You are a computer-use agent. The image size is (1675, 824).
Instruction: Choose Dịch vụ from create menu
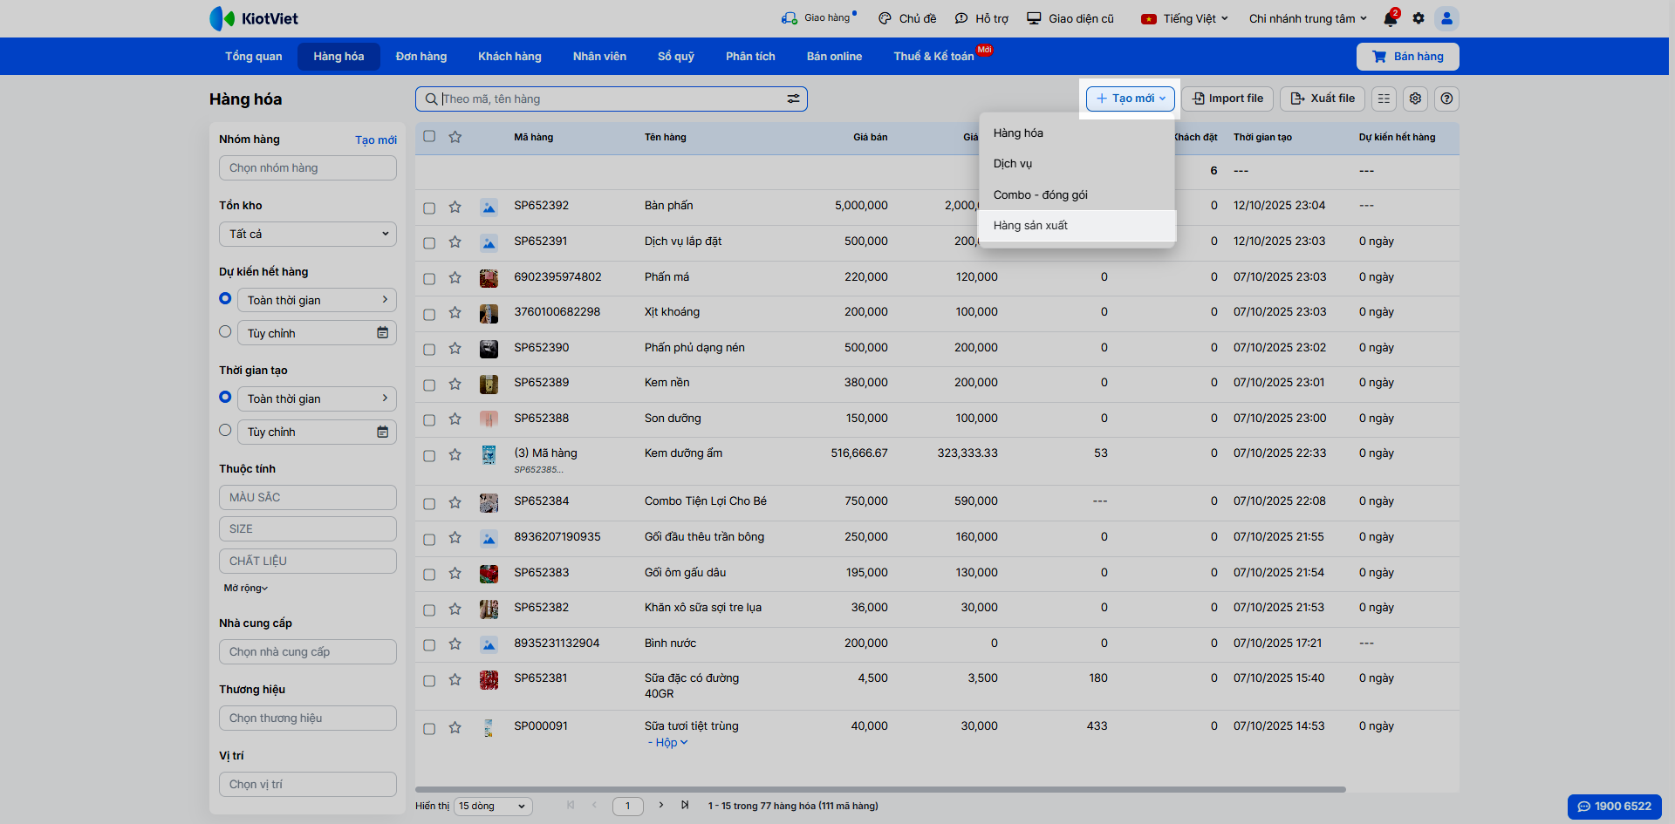click(x=1077, y=164)
